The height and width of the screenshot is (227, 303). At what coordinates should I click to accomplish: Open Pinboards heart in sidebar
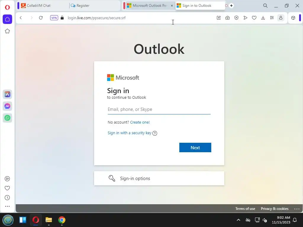(7, 188)
